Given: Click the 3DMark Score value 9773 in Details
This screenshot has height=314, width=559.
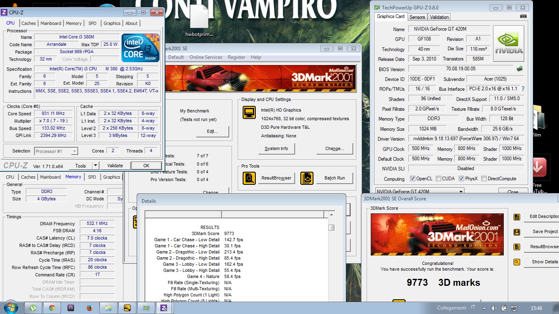Looking at the screenshot, I should click(x=229, y=233).
